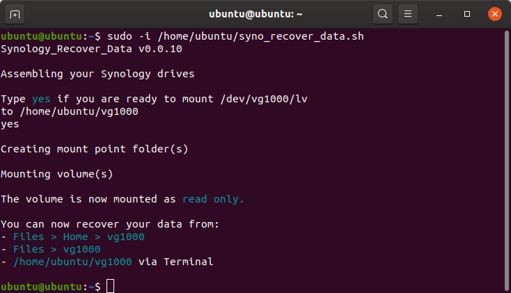The image size is (511, 293).
Task: Click the sudo -i syno_recover_data.sh command
Action: click(x=235, y=36)
